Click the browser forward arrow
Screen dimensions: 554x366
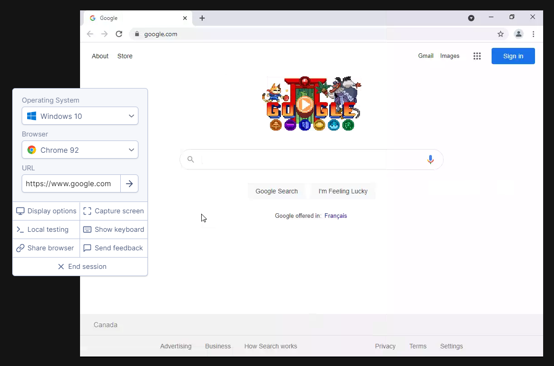pyautogui.click(x=104, y=34)
